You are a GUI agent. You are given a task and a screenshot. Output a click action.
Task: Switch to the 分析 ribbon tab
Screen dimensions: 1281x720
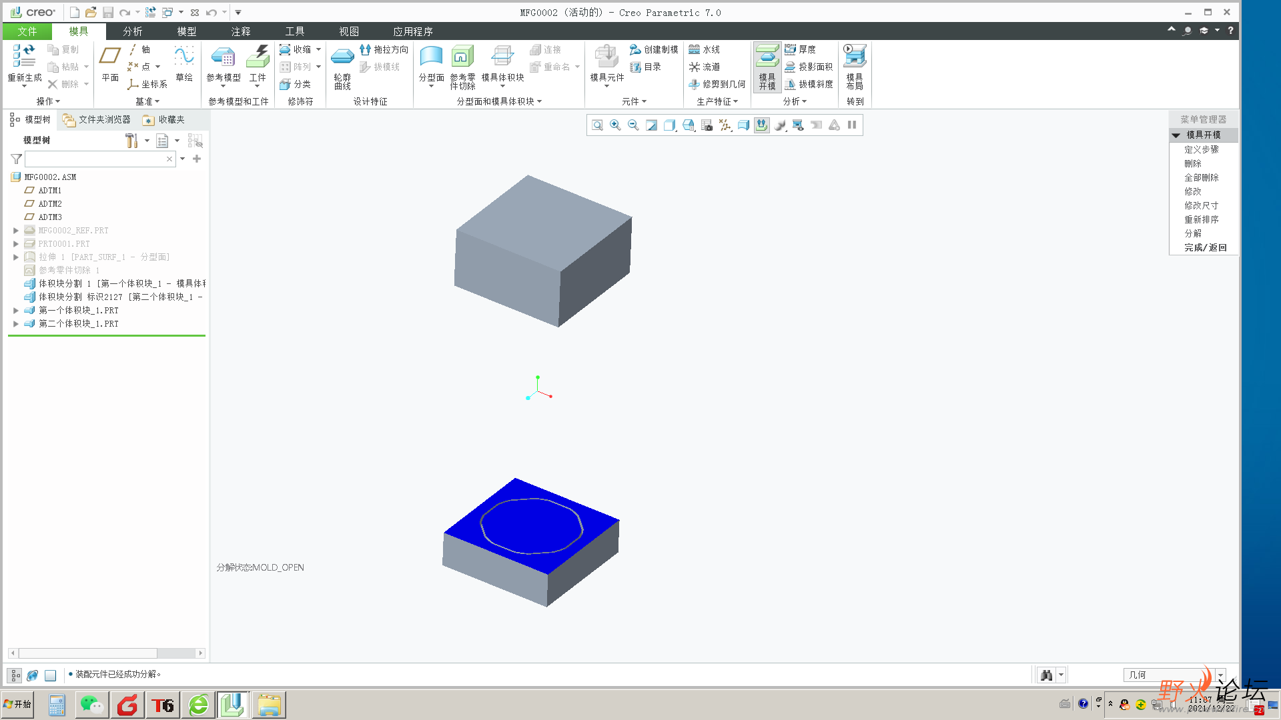point(133,31)
